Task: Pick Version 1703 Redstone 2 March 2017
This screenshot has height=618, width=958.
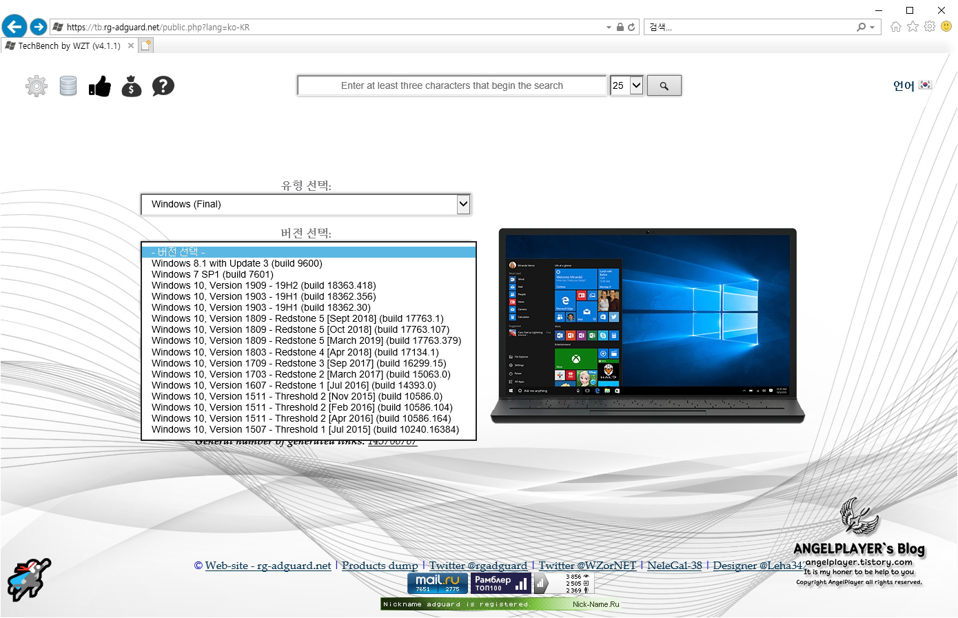Action: 309,374
